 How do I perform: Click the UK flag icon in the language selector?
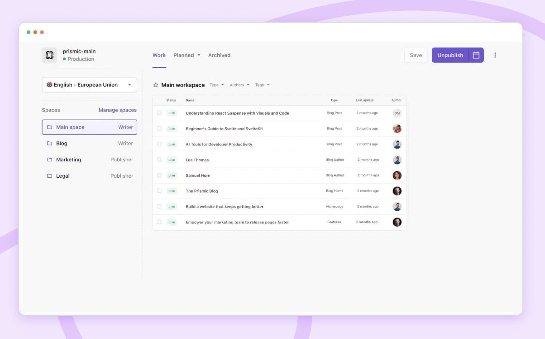tap(49, 85)
